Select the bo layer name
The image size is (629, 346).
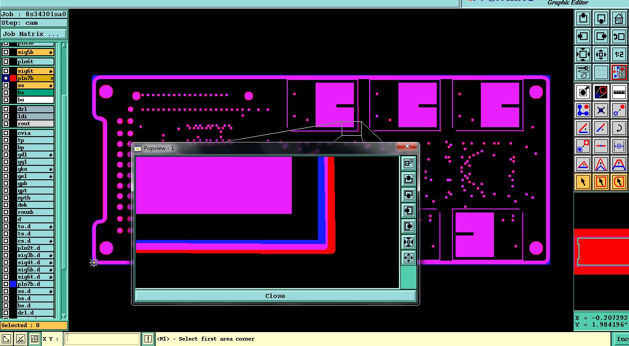coord(36,100)
